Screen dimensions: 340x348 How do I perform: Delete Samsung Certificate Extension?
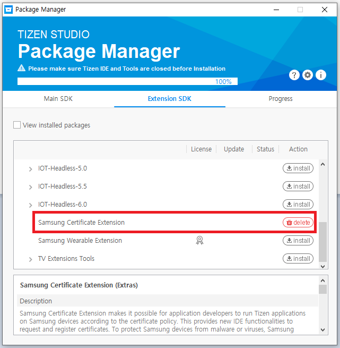tap(298, 223)
